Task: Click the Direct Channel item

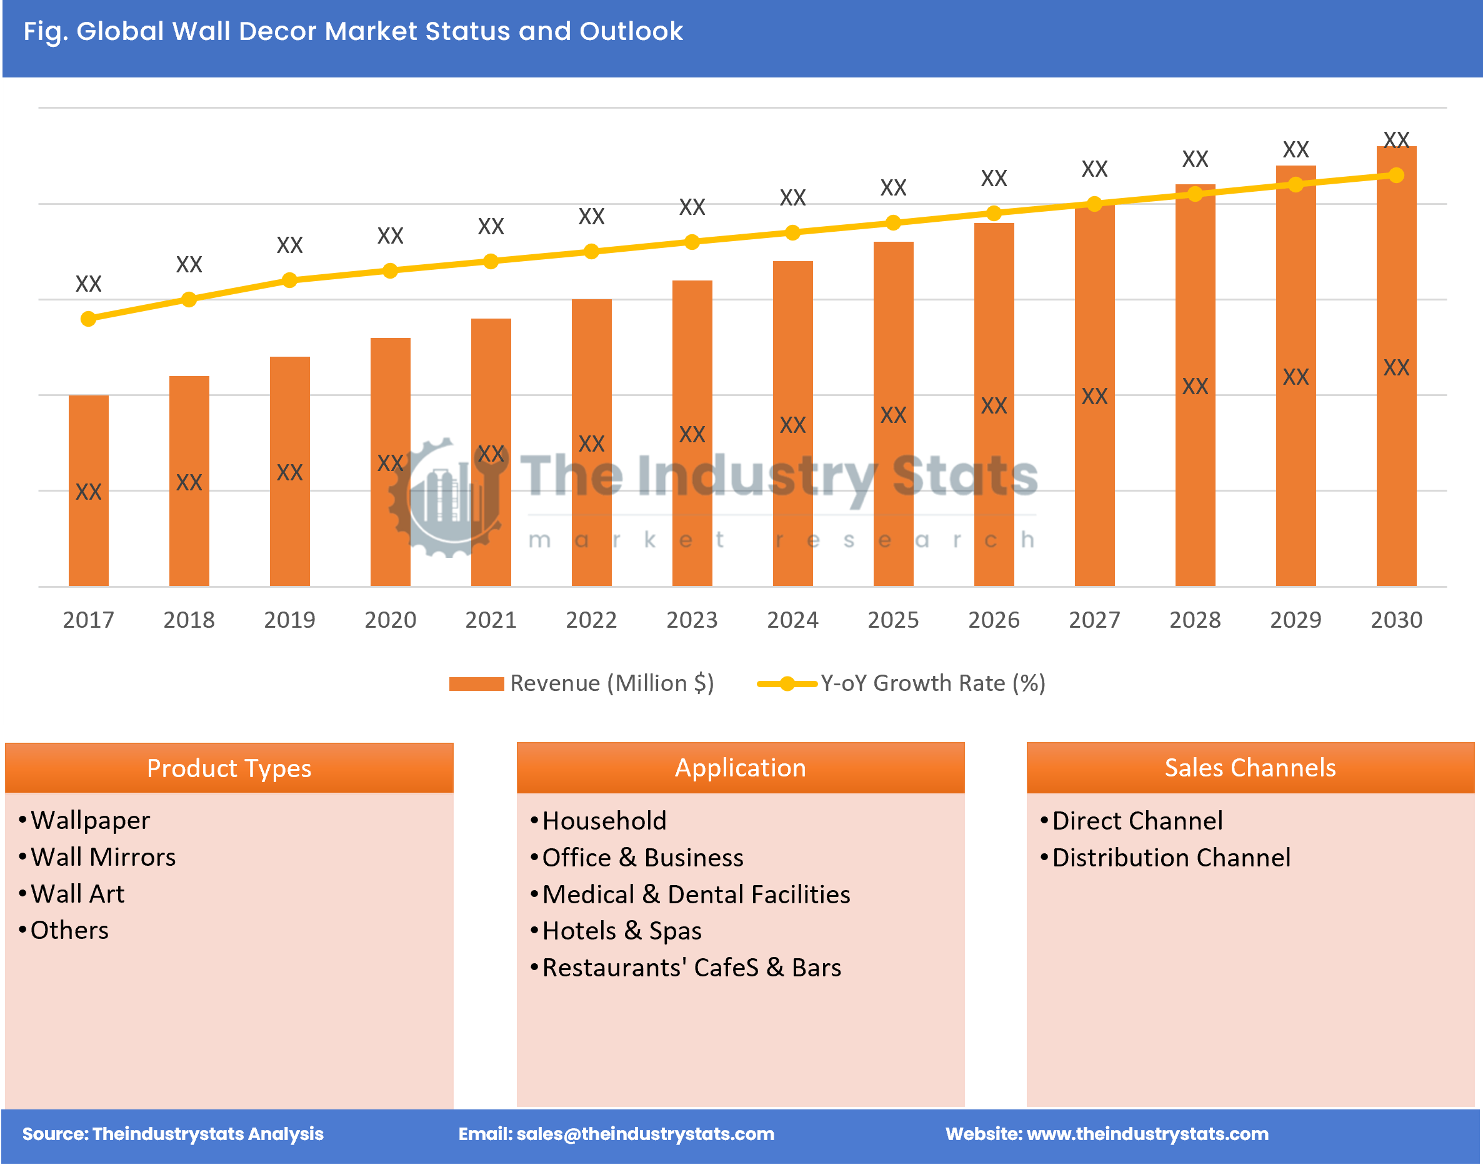Action: click(1137, 821)
